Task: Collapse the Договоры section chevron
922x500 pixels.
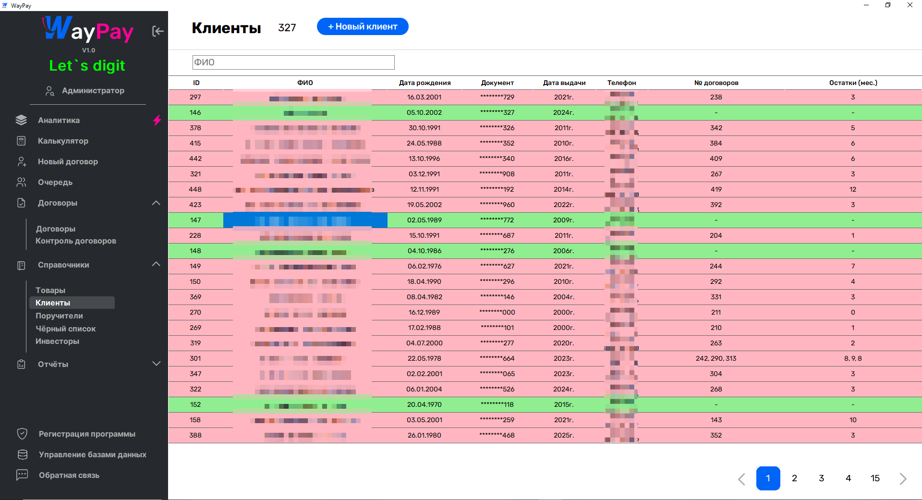Action: click(x=156, y=203)
